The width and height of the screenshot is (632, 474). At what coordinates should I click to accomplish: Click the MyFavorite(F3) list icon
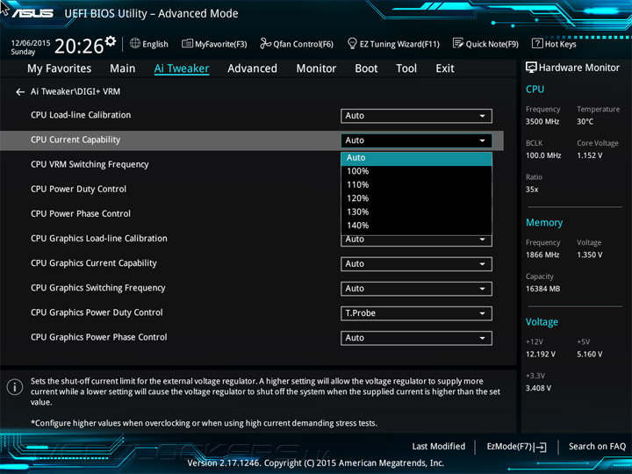187,44
